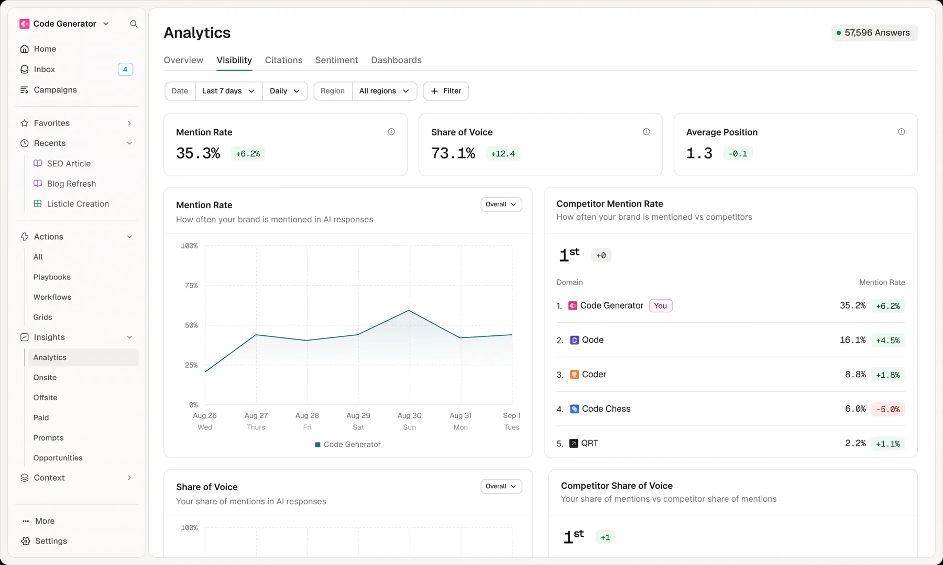Click the Campaigns list icon
This screenshot has width=943, height=565.
point(25,90)
